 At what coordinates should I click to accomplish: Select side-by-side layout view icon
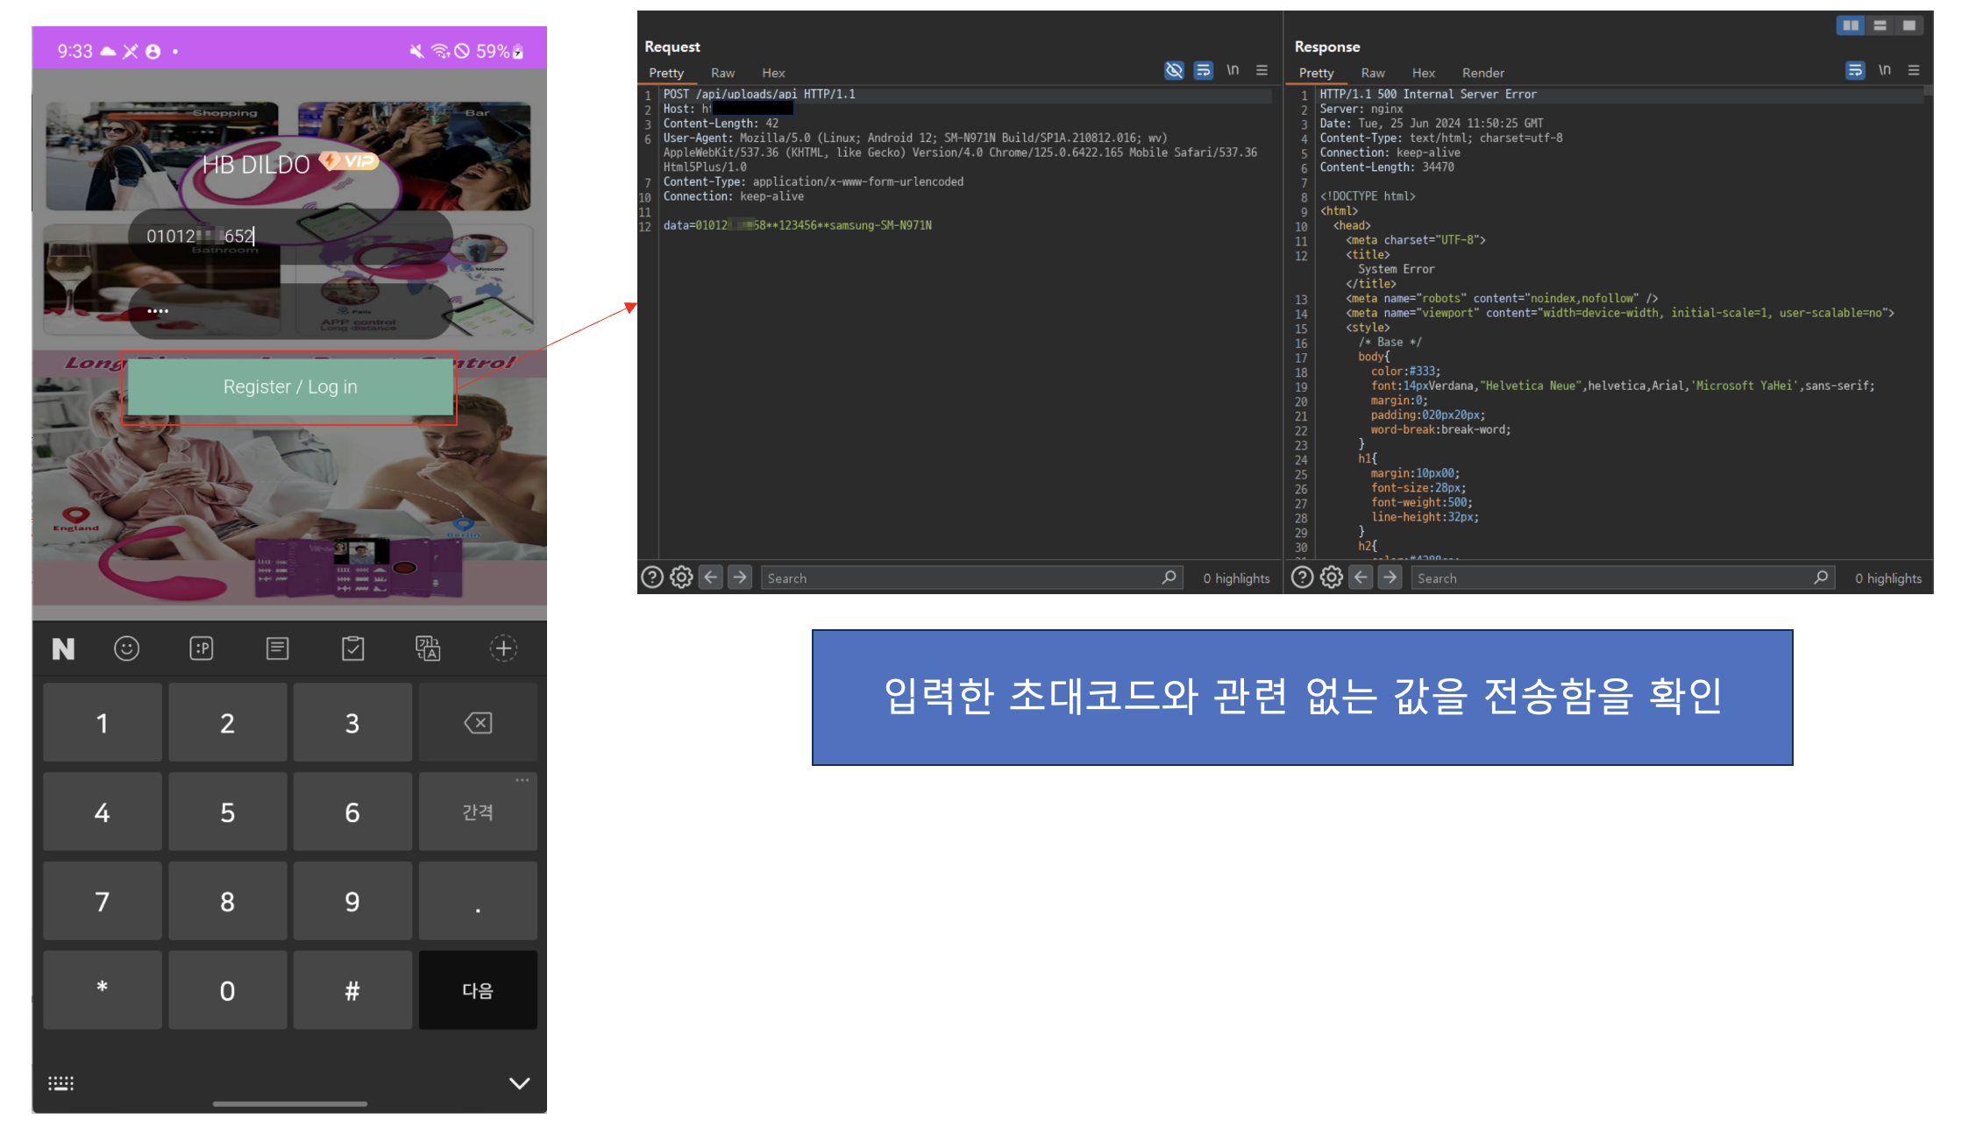click(1850, 25)
